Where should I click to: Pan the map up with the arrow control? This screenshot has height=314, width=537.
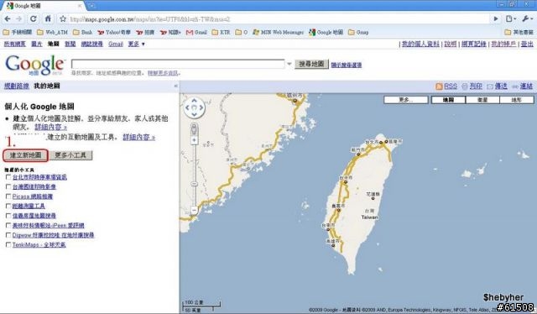[x=194, y=101]
